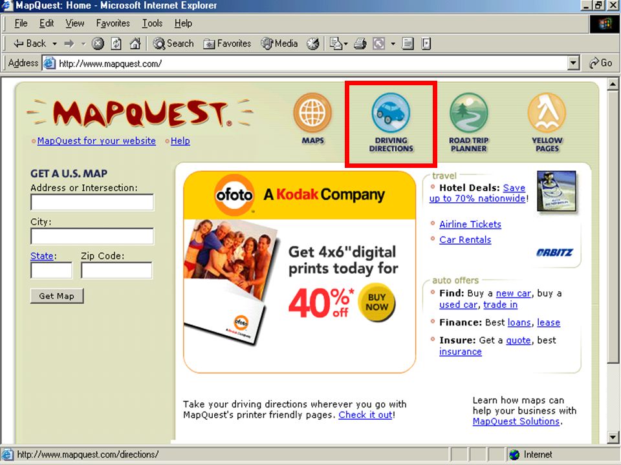Open the lease link
This screenshot has height=465, width=621.
[549, 323]
